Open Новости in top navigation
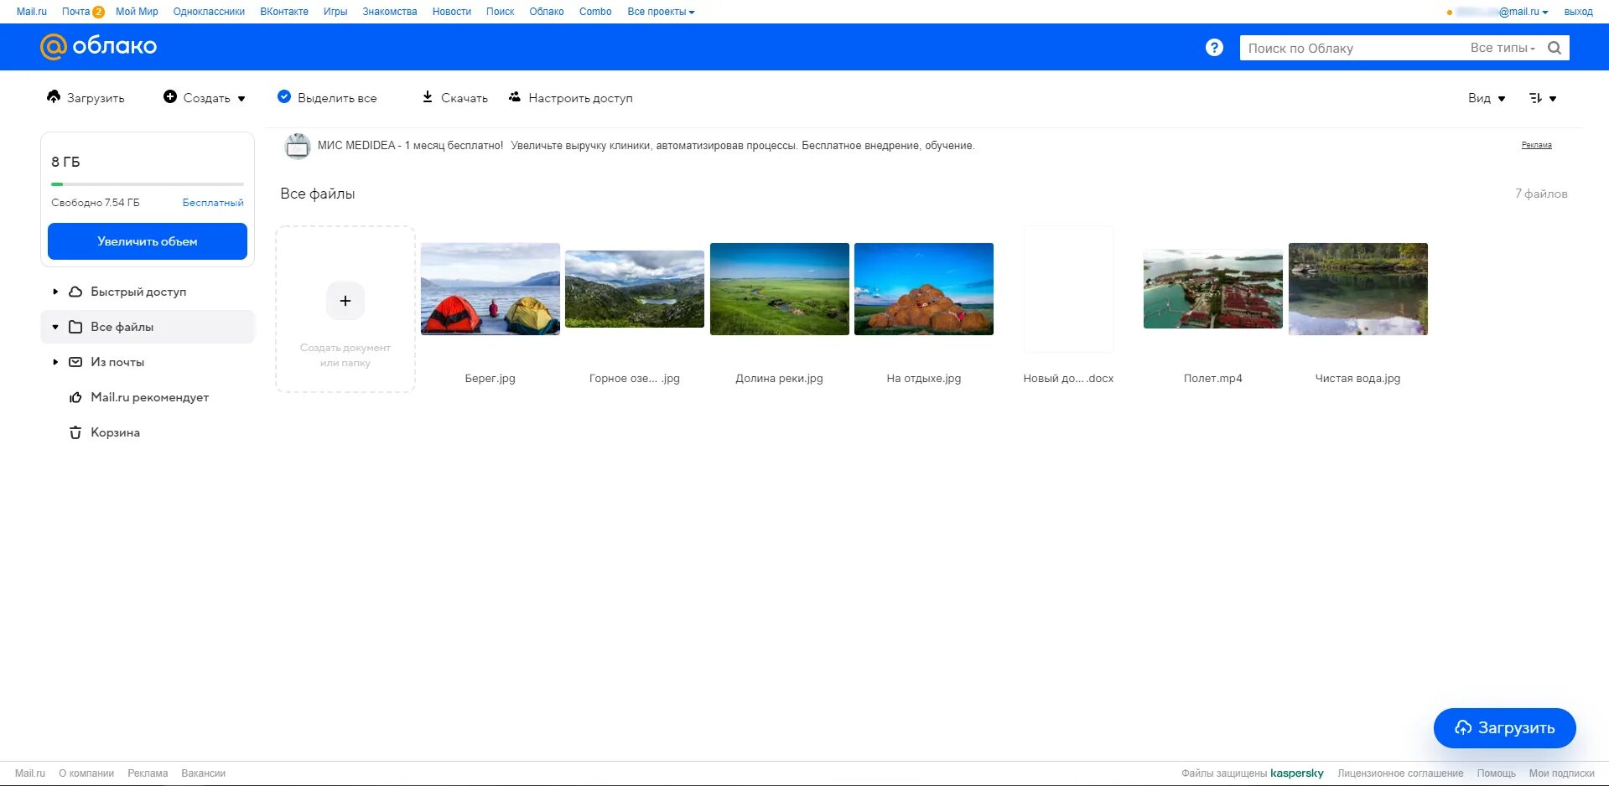The width and height of the screenshot is (1609, 786). (x=452, y=12)
